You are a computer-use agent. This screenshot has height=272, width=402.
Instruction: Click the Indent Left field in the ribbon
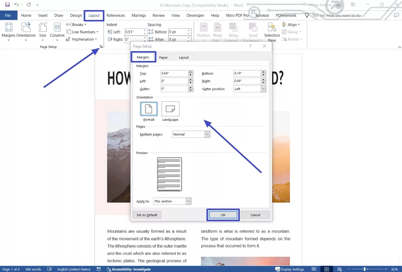coord(133,32)
